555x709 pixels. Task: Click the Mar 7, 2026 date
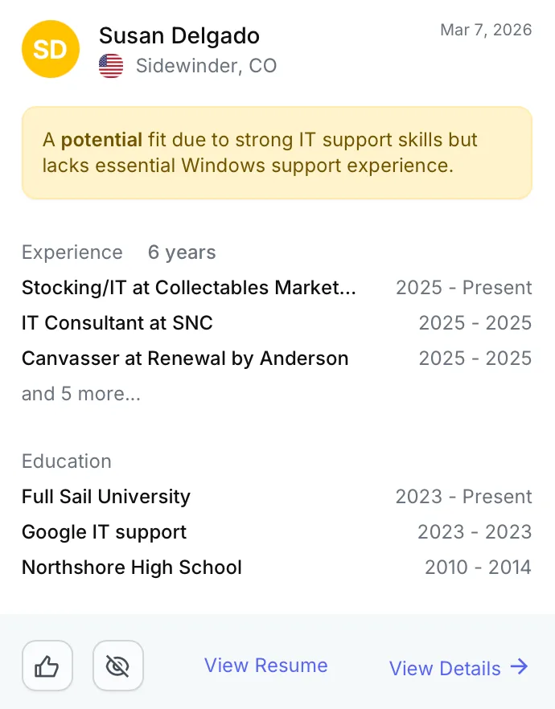[x=486, y=30]
